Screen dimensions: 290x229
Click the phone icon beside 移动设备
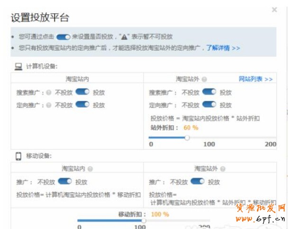click(18, 156)
